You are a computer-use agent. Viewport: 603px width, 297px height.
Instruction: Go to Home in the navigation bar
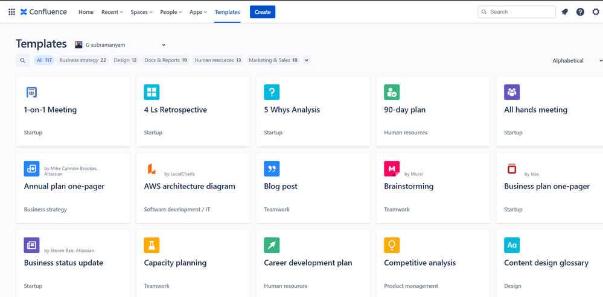pyautogui.click(x=86, y=12)
